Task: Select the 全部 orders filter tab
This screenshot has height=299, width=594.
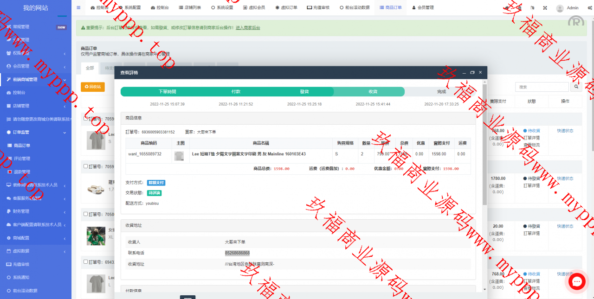Action: pos(90,68)
